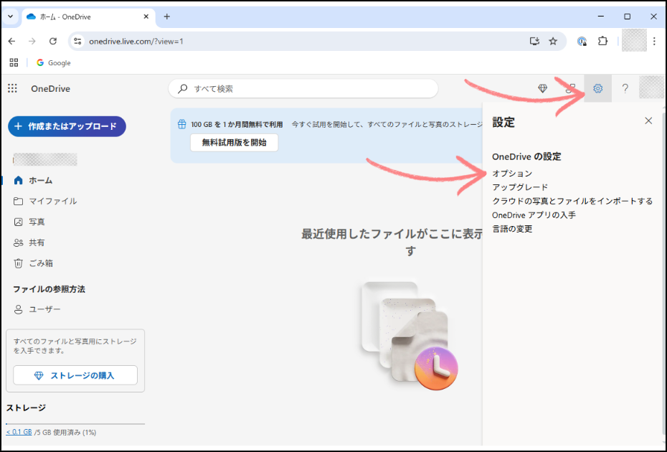
Task: Click the magnifier icon in search box
Action: pos(182,88)
